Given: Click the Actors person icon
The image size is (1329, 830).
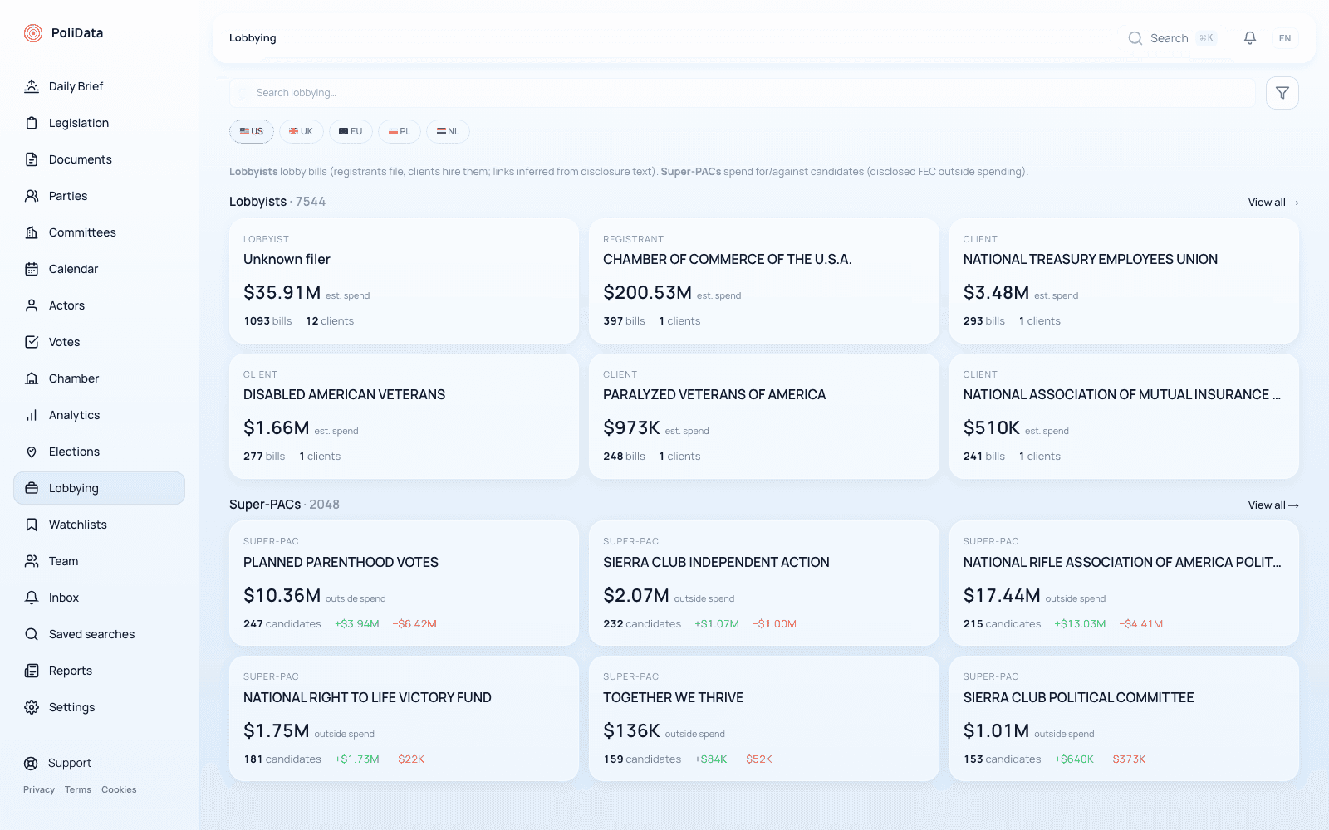Looking at the screenshot, I should [x=32, y=305].
